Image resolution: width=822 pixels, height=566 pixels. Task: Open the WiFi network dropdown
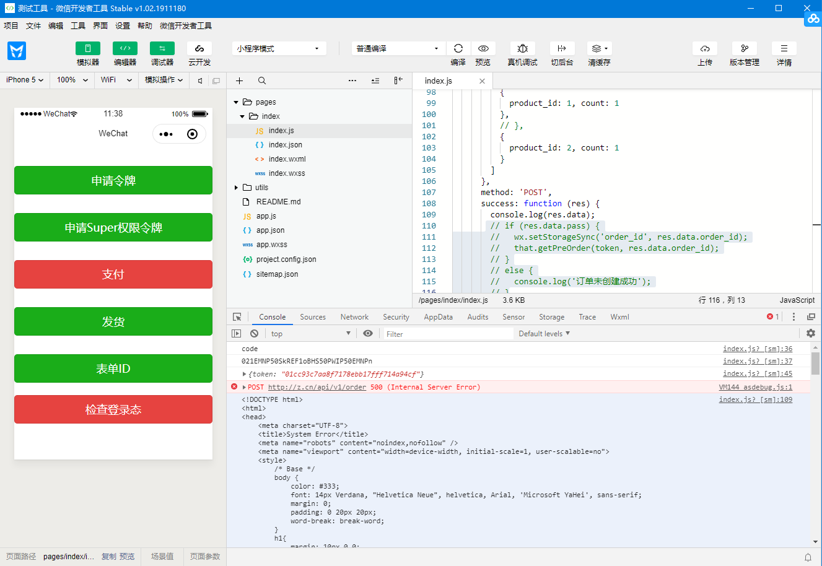click(116, 80)
